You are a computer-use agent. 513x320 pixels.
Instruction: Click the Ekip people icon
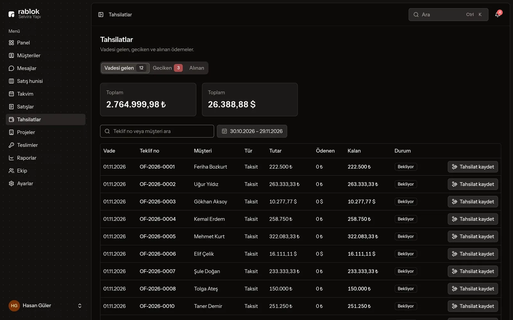click(12, 171)
